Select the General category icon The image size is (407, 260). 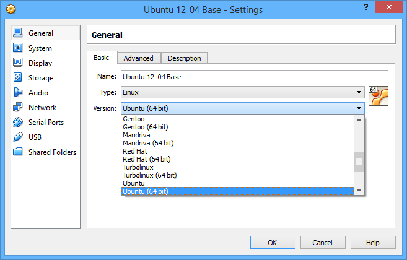pyautogui.click(x=18, y=33)
